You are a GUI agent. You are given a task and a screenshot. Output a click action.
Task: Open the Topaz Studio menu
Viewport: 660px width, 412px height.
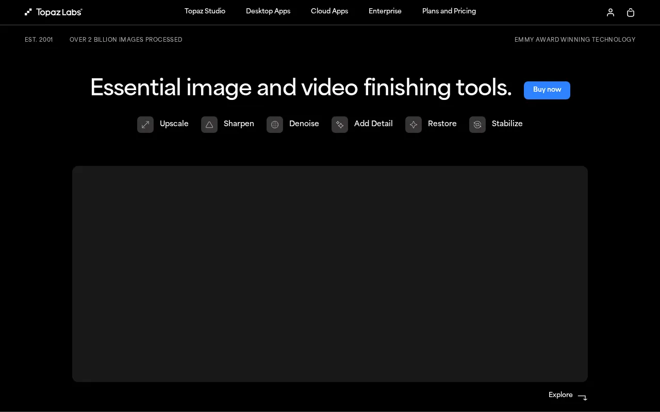point(205,11)
